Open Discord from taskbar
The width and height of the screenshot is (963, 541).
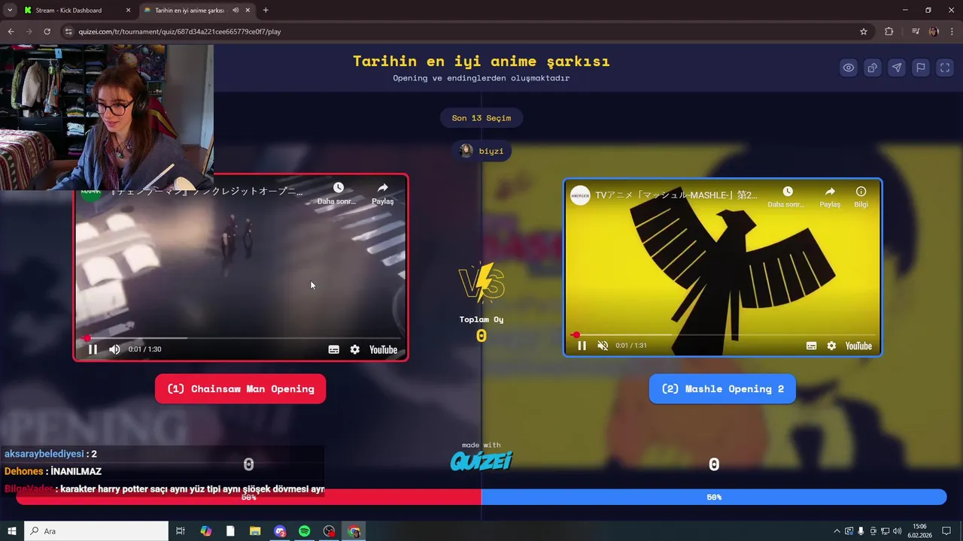pos(280,531)
